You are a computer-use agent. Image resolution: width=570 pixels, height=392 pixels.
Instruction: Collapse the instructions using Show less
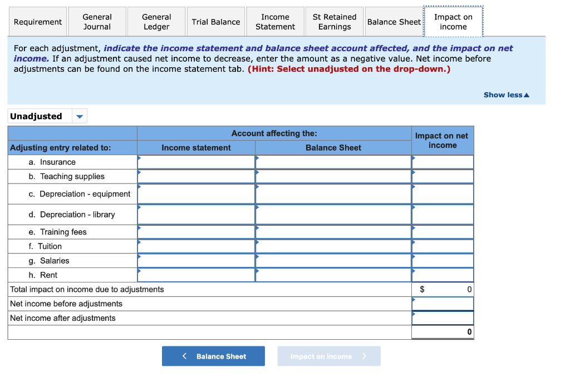pyautogui.click(x=505, y=95)
